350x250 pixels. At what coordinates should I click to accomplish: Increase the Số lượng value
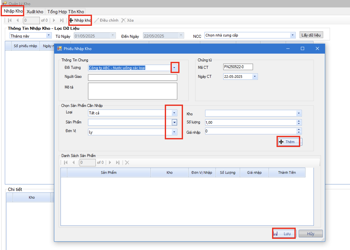click(299, 121)
